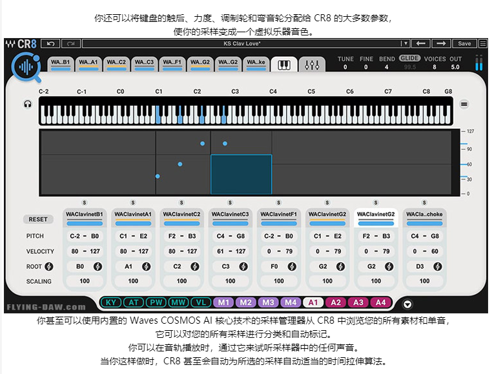Switch to the WA..B1 layer tab
This screenshot has height=374, width=492.
click(x=60, y=64)
